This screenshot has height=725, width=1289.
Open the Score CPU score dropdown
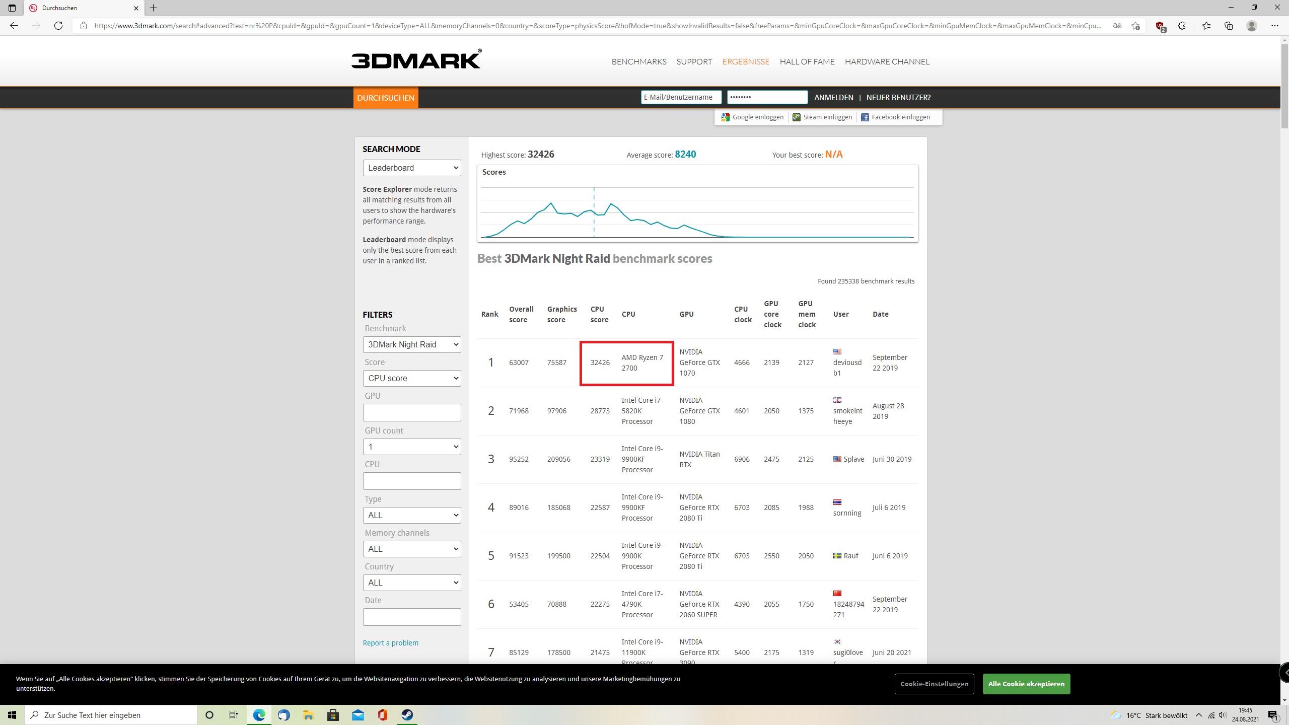point(412,379)
